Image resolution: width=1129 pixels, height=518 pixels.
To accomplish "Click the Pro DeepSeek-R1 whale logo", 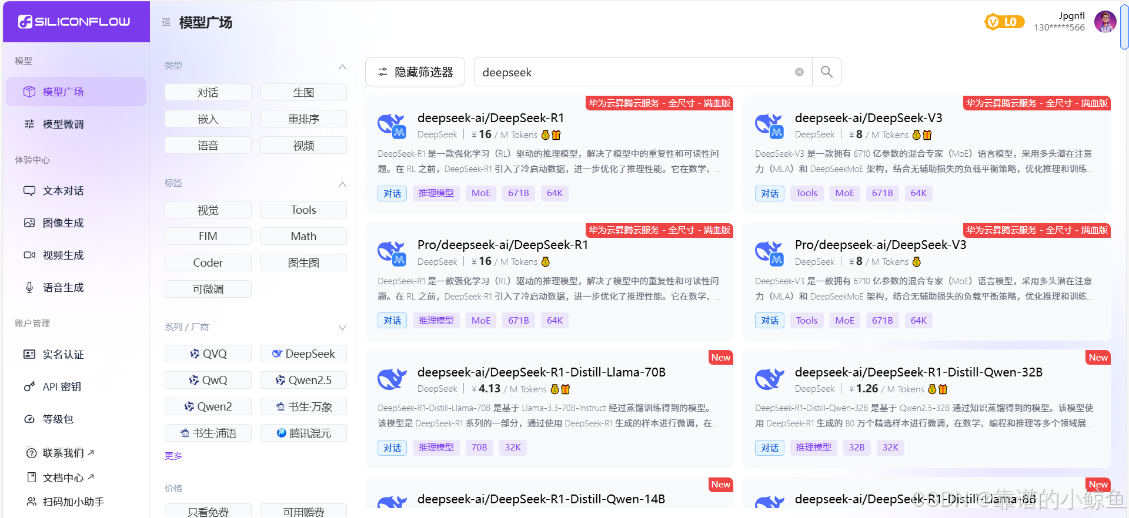I will pyautogui.click(x=392, y=253).
